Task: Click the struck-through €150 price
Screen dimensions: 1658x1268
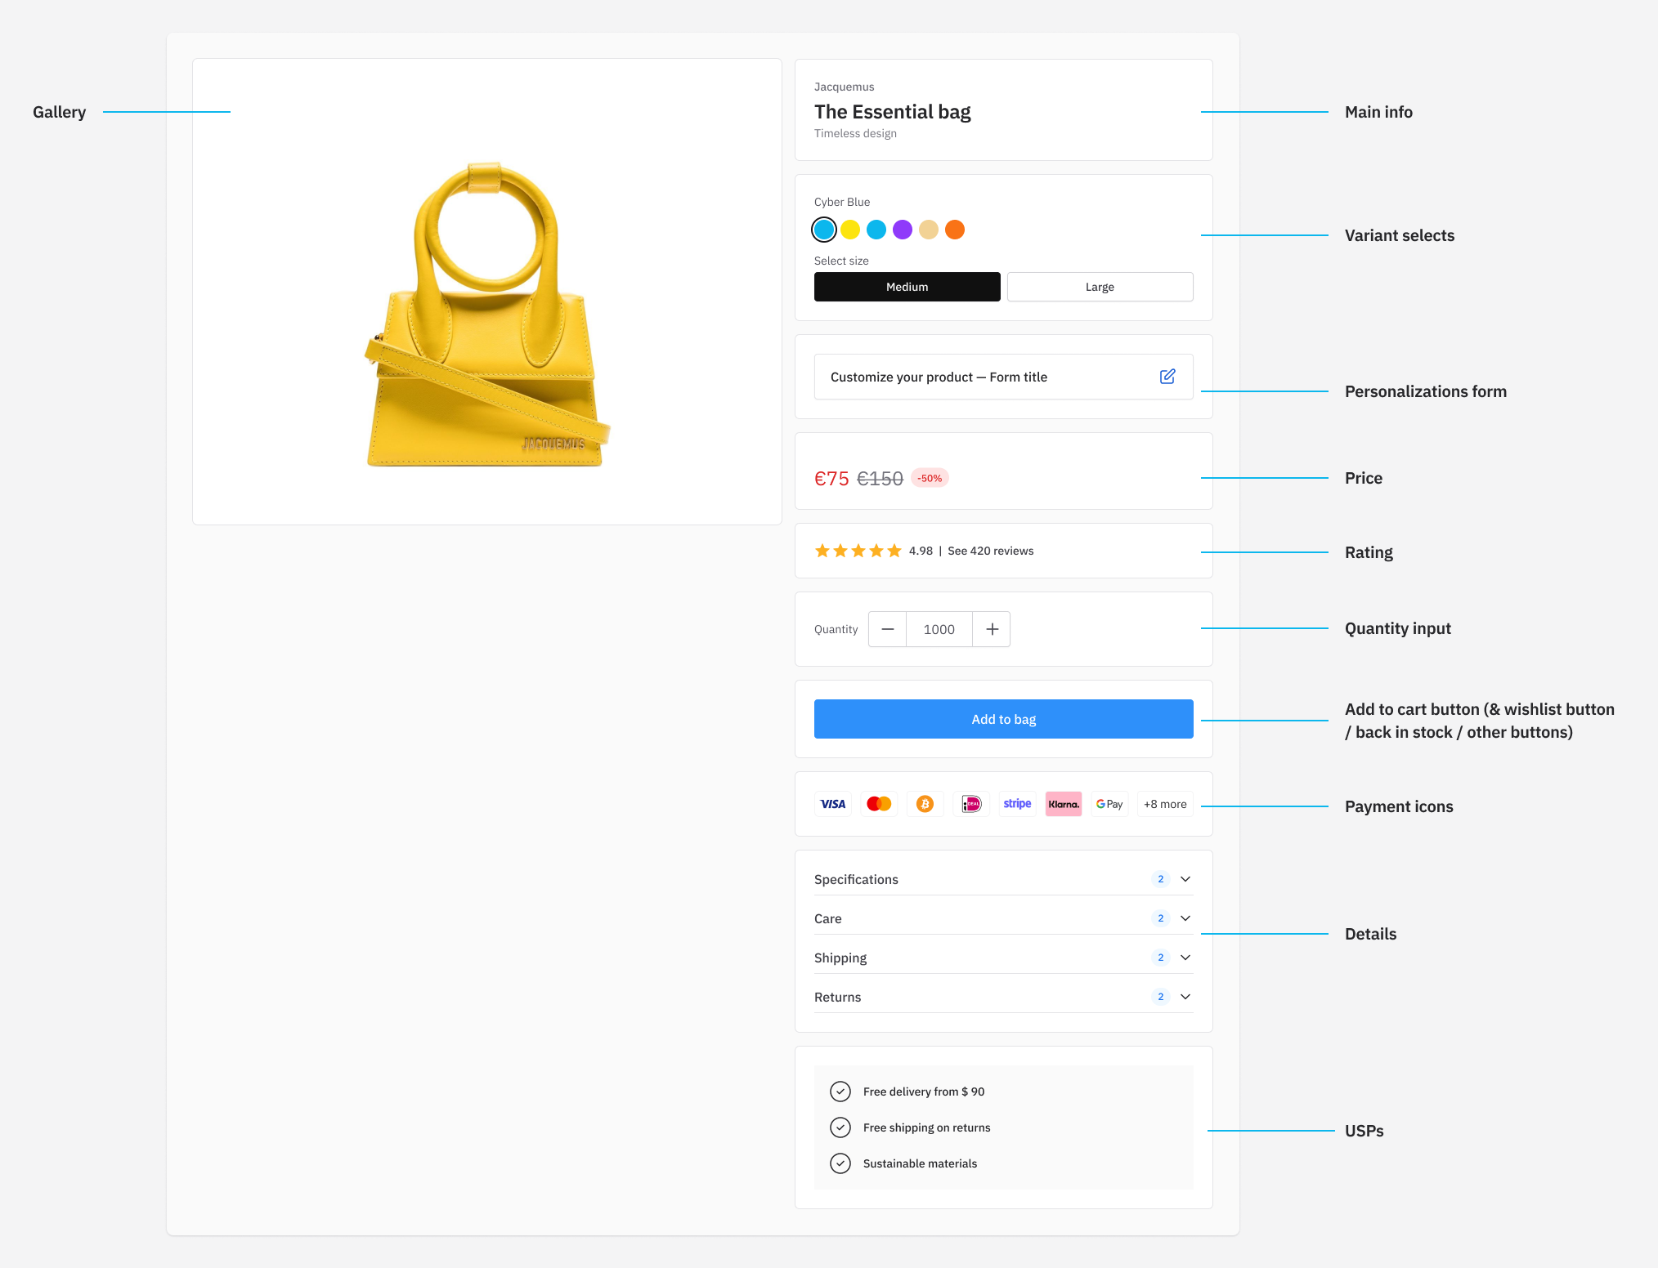Action: coord(880,479)
